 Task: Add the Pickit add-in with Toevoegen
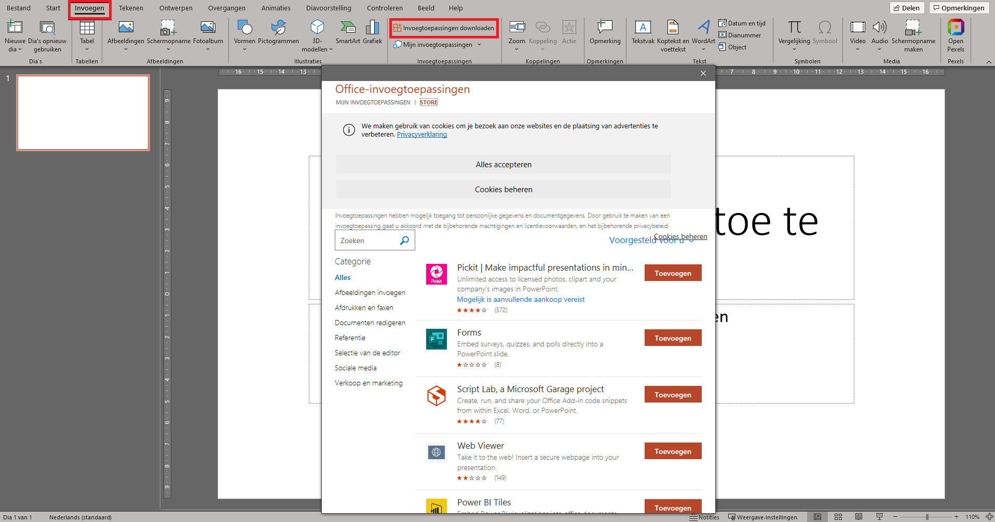[673, 273]
